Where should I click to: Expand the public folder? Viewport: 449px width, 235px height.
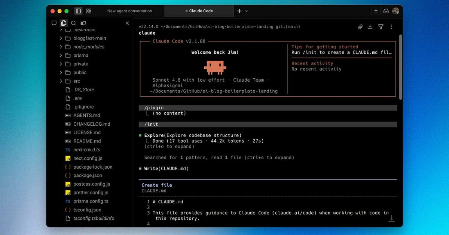(61, 73)
